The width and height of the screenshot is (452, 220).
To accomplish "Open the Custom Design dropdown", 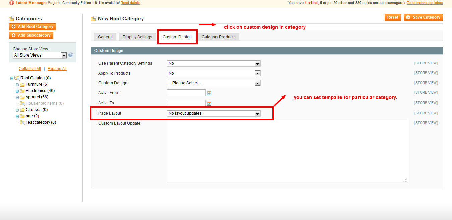I will tap(213, 83).
